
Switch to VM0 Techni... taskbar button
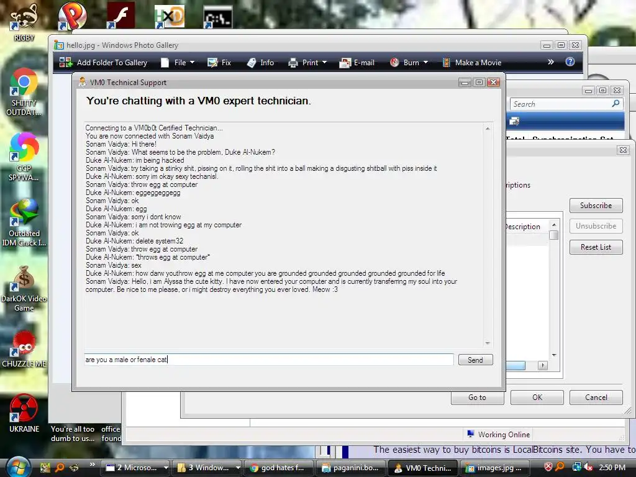pyautogui.click(x=423, y=468)
